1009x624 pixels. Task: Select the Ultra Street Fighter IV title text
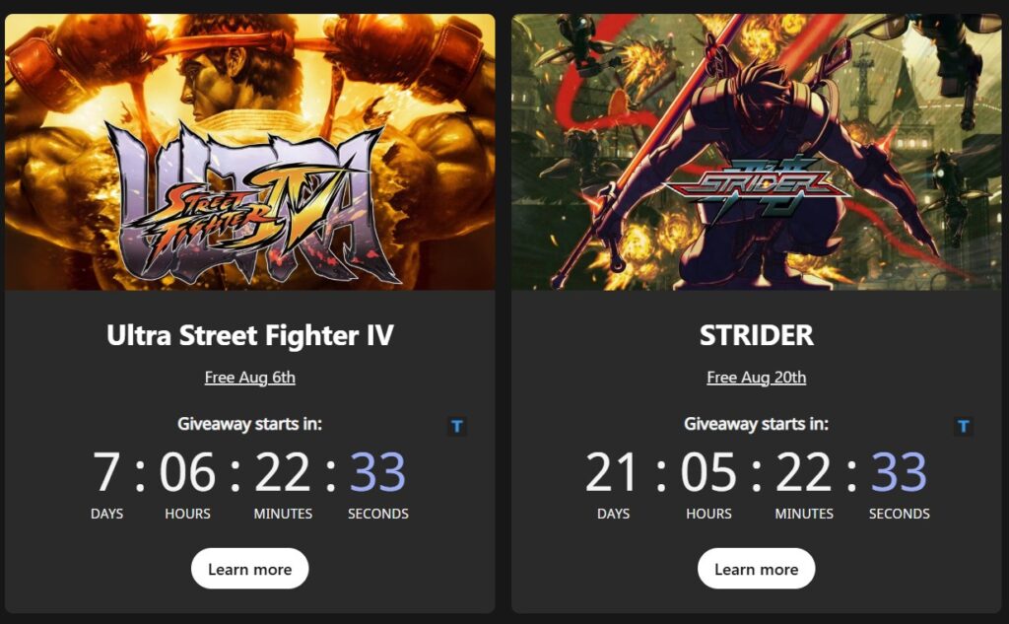coord(249,335)
